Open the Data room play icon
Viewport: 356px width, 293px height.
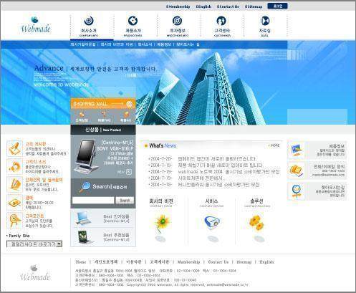point(264,21)
